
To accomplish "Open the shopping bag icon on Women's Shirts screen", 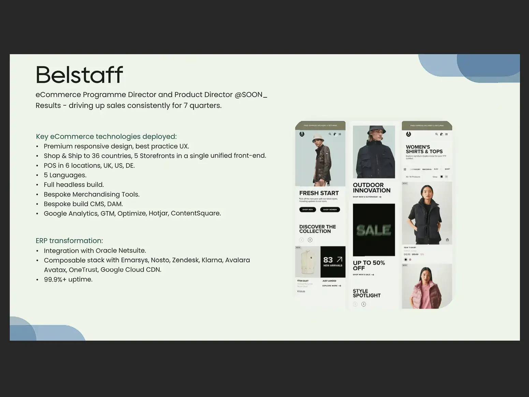I will 442,134.
